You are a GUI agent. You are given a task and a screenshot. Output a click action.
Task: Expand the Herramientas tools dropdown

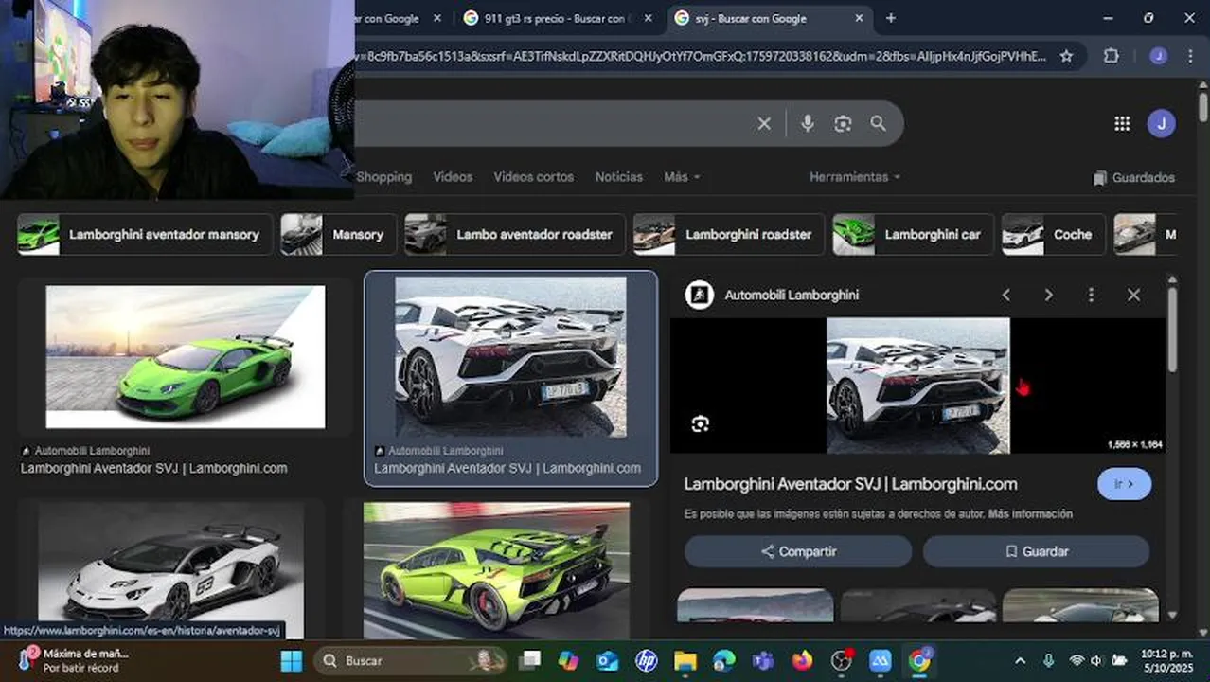pos(855,177)
